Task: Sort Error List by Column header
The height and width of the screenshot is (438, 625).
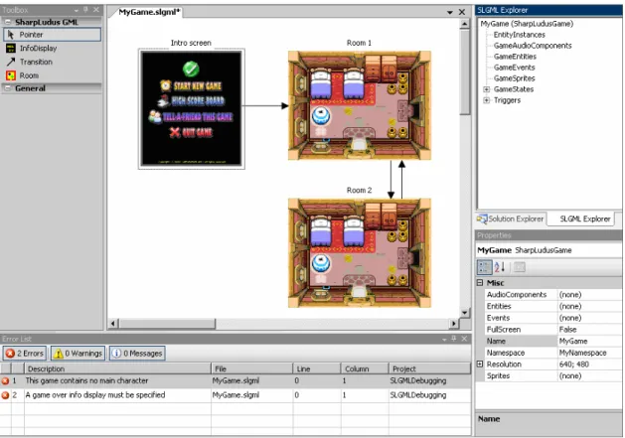Action: (365, 368)
